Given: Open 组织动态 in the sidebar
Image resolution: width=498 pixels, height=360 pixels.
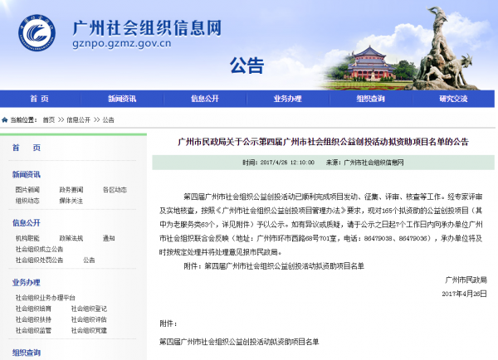Looking at the screenshot, I should click(x=27, y=201).
